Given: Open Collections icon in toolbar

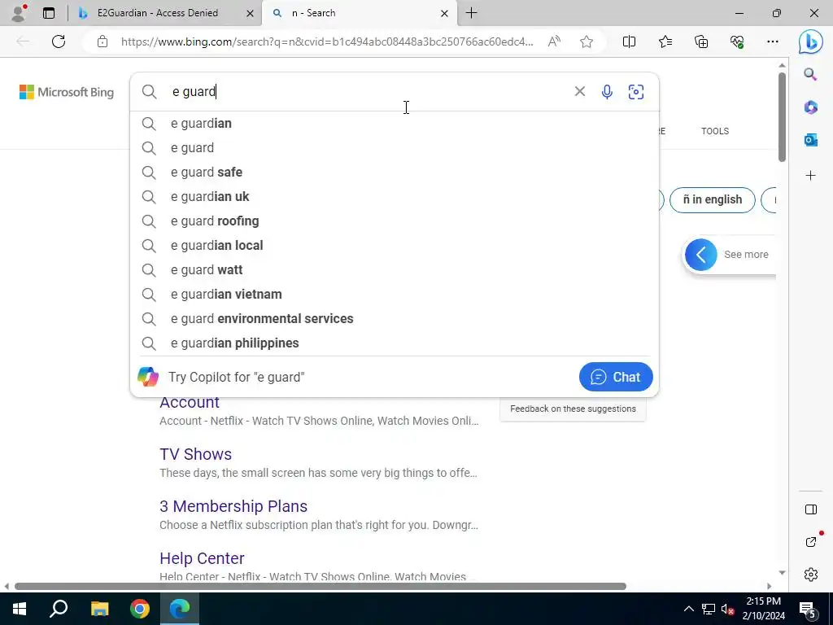Looking at the screenshot, I should 701,42.
